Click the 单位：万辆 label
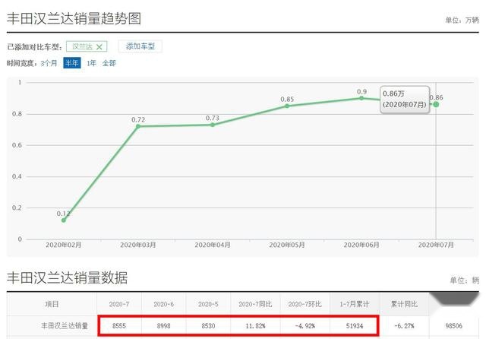Screen dimensions: 486x339 462,21
